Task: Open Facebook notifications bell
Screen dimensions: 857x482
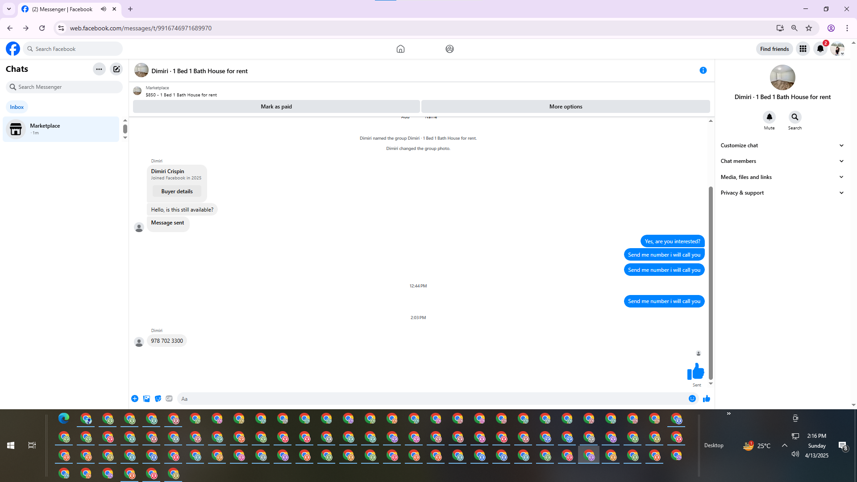Action: click(820, 49)
